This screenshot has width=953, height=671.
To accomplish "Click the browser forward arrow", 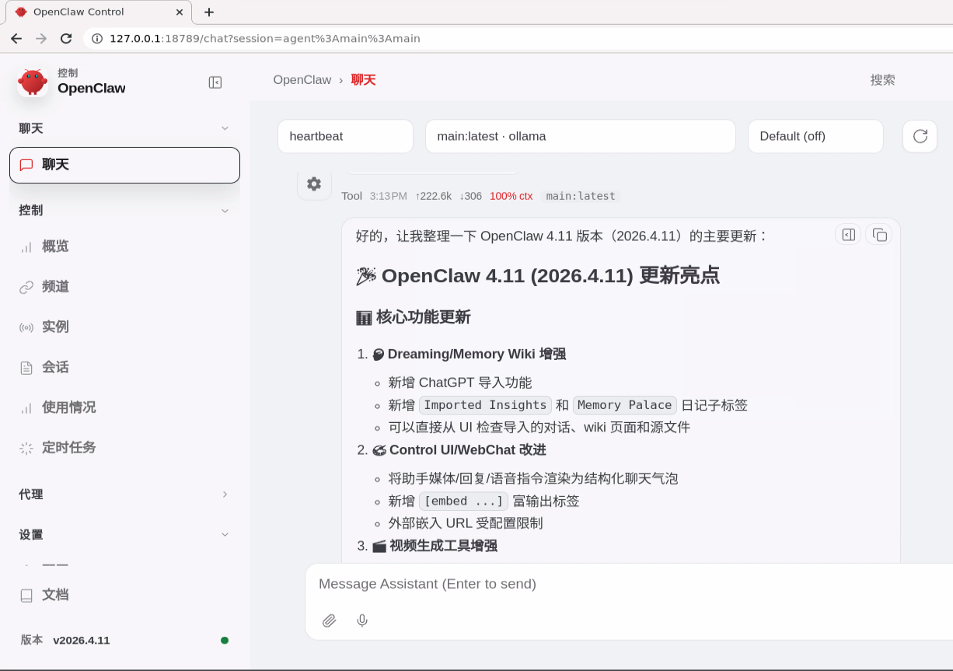I will pyautogui.click(x=41, y=38).
